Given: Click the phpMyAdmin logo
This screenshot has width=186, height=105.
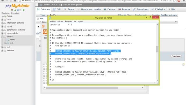Looking at the screenshot, I should point(17,6).
